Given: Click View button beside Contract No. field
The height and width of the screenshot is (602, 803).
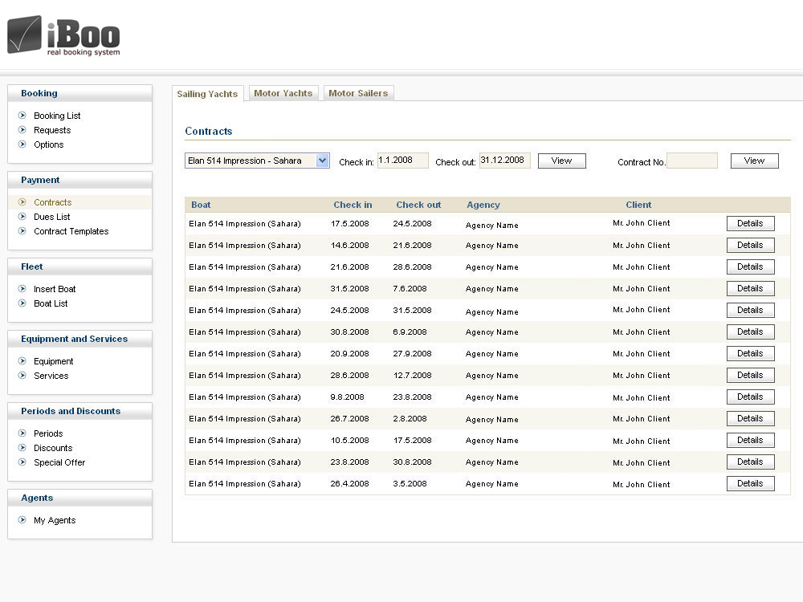Looking at the screenshot, I should [754, 161].
